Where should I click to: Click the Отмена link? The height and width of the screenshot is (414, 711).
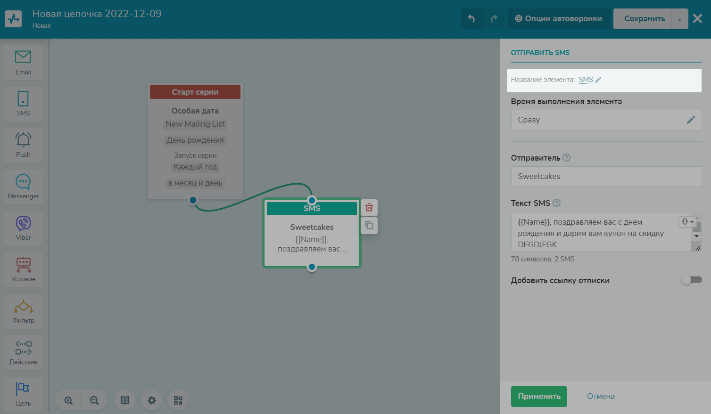601,397
